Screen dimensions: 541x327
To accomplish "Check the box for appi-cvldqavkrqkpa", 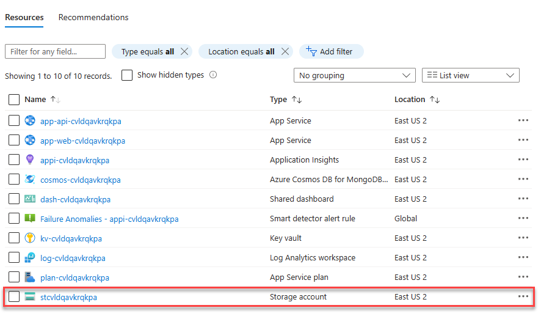I will [14, 160].
